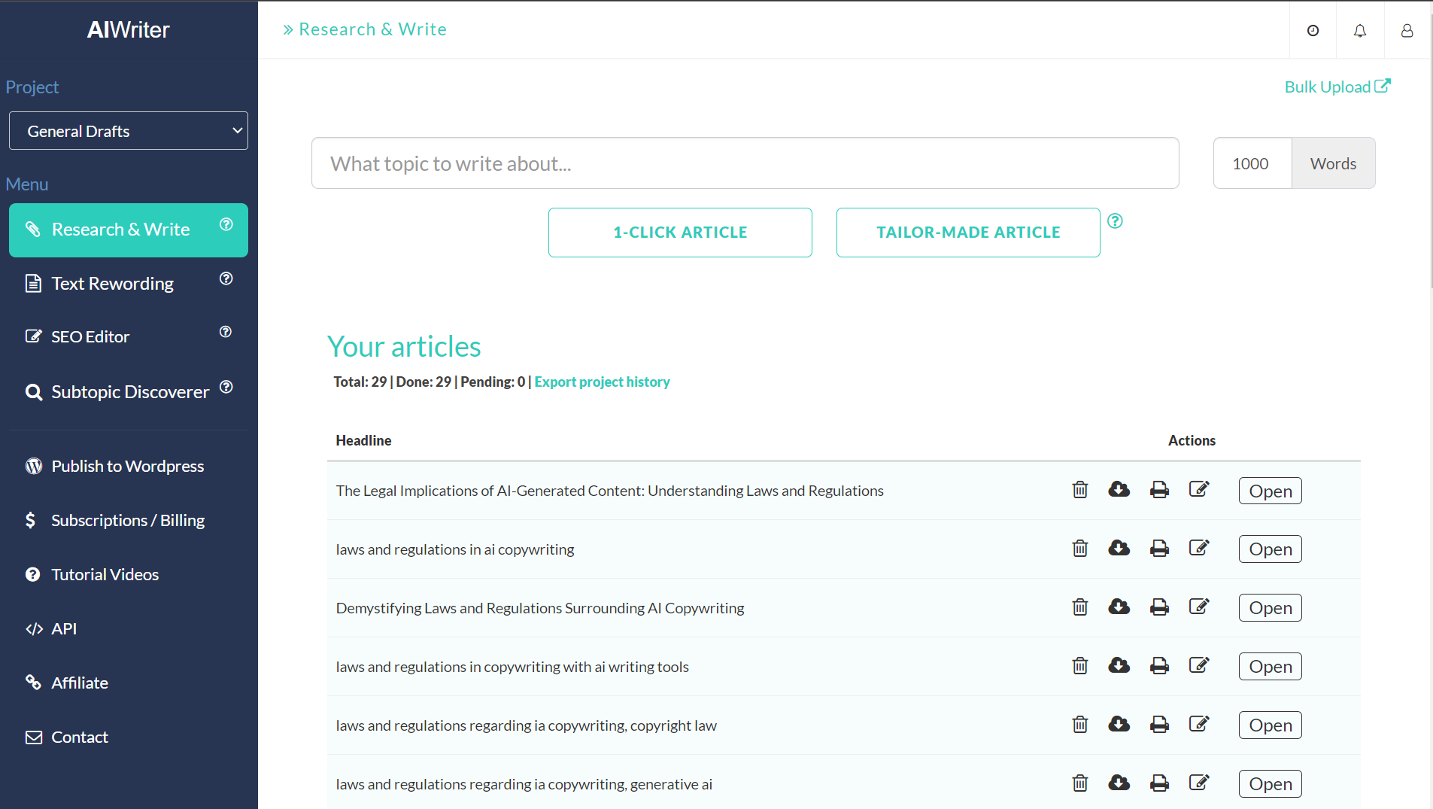Image resolution: width=1433 pixels, height=809 pixels.
Task: Select Text Rewording from the sidebar
Action: coord(111,284)
